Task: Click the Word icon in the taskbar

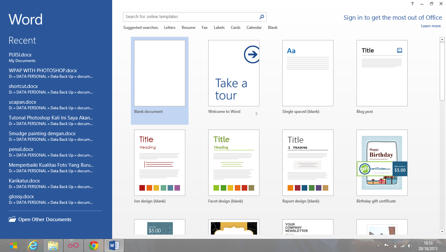Action: click(114, 245)
